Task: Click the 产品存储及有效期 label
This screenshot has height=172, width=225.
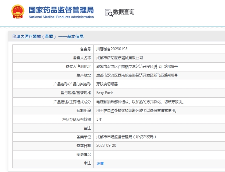Action: 77,120
